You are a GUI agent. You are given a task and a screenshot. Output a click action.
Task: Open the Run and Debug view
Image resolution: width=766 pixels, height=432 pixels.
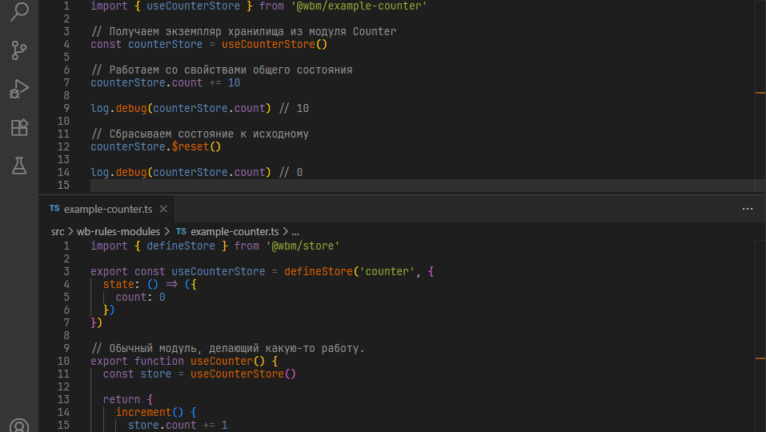tap(19, 89)
